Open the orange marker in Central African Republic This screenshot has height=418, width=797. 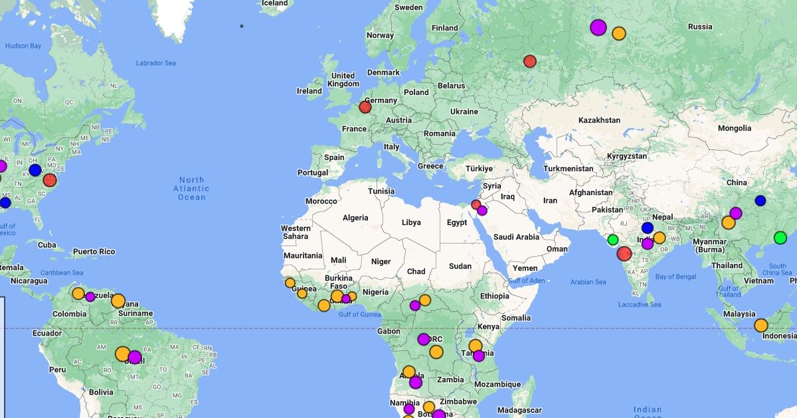(x=425, y=300)
